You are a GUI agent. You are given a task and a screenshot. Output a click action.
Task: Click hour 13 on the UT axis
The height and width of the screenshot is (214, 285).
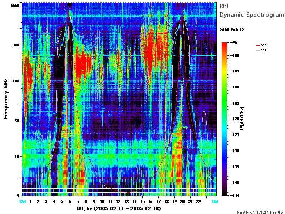pyautogui.click(x=126, y=202)
